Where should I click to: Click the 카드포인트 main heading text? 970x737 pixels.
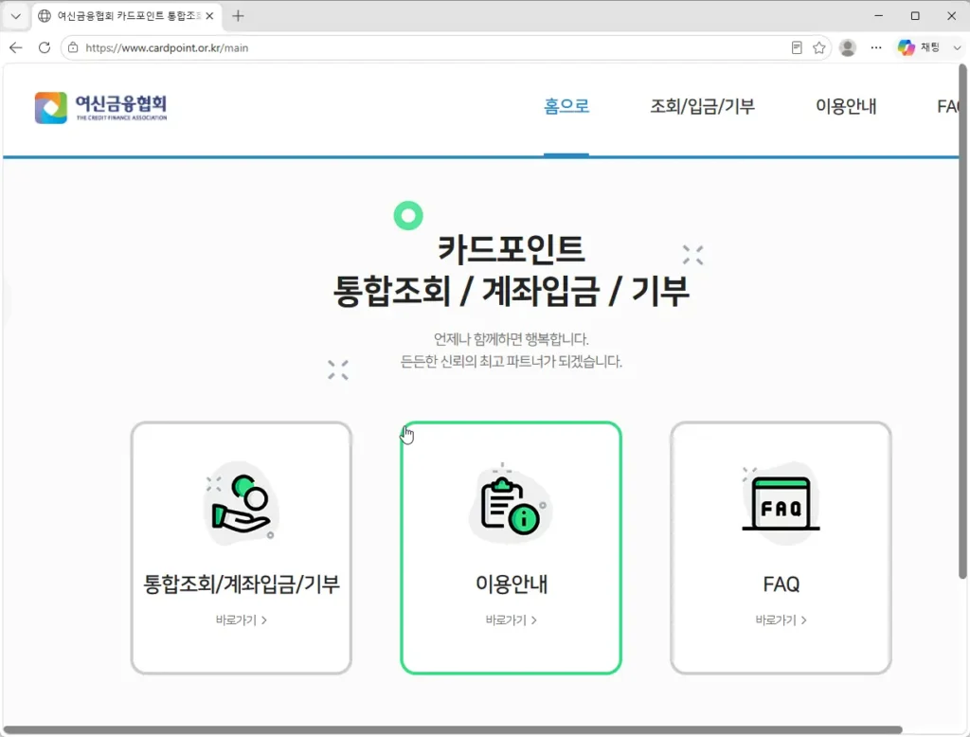511,249
